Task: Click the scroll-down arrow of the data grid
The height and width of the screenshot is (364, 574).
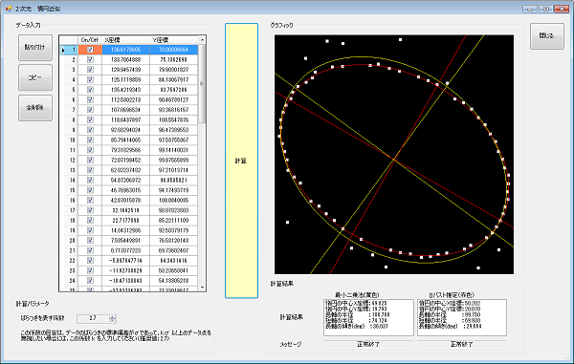Action: click(202, 288)
